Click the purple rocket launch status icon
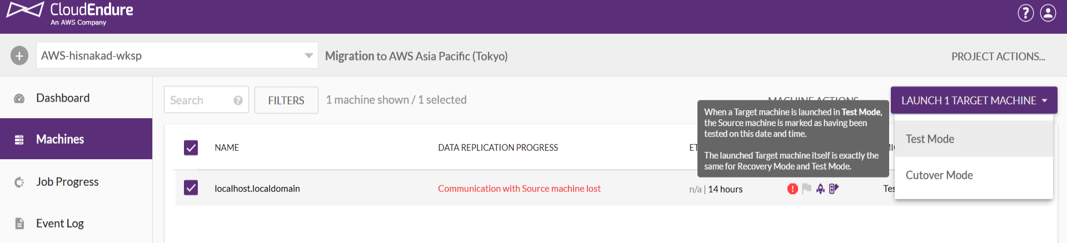 click(820, 189)
